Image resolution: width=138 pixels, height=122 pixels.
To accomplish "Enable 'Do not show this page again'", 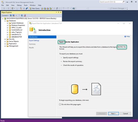I will (60, 104).
